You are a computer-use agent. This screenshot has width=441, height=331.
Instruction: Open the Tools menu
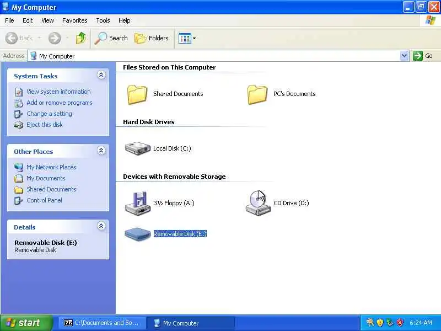103,20
